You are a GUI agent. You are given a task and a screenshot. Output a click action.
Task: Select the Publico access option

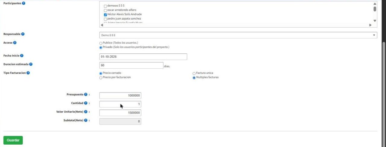[101, 43]
